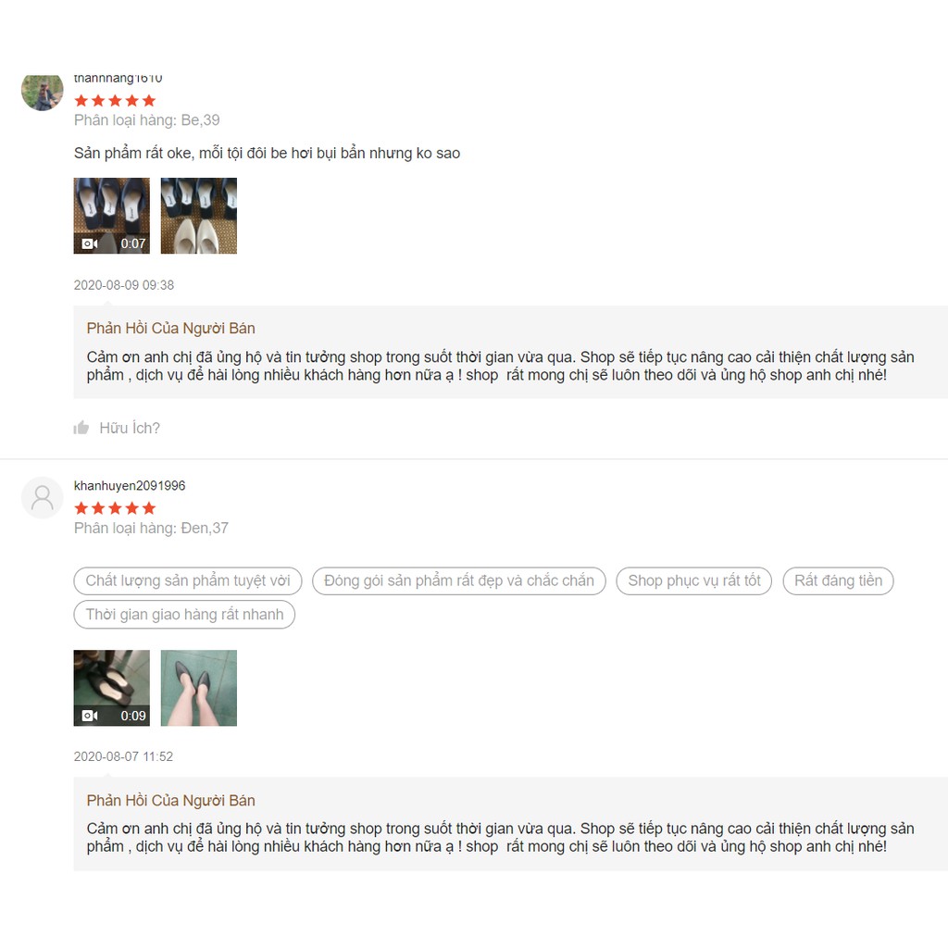948x948 pixels.
Task: Open thanhhang1610's profile avatar
Action: coord(43,92)
